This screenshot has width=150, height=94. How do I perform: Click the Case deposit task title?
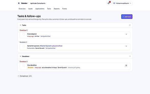[x=32, y=34]
